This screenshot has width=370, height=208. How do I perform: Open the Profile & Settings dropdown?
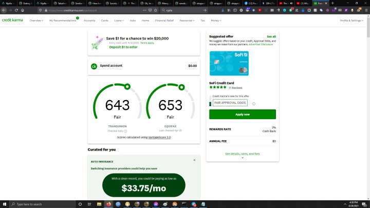351,21
